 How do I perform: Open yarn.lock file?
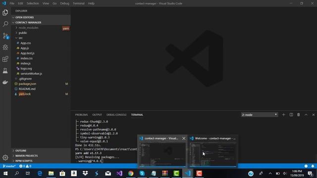41,94
